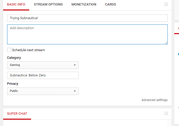Click the small blue marker in right panel
The height and width of the screenshot is (126, 179).
[178, 54]
